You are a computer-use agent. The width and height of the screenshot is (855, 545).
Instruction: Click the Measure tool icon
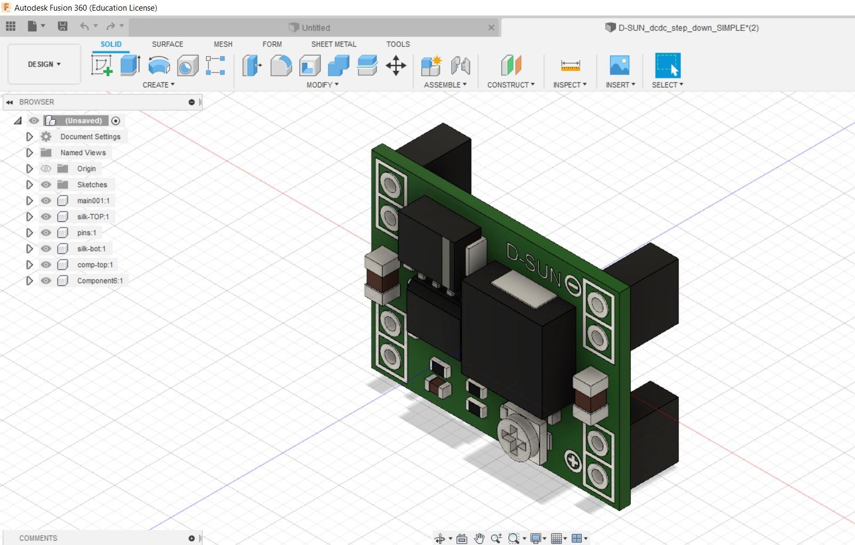570,66
